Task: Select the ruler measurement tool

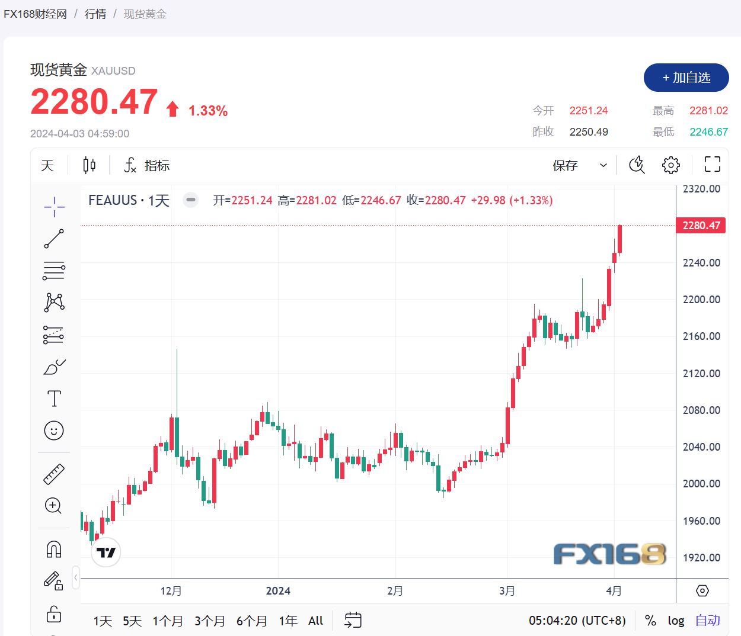Action: tap(53, 473)
